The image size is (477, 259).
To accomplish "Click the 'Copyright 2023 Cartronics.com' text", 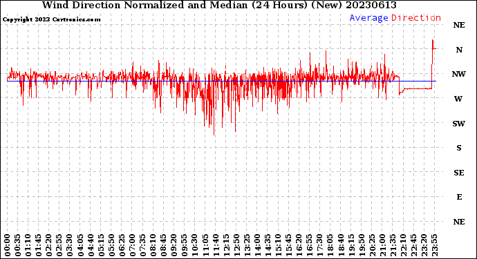I will pyautogui.click(x=51, y=20).
